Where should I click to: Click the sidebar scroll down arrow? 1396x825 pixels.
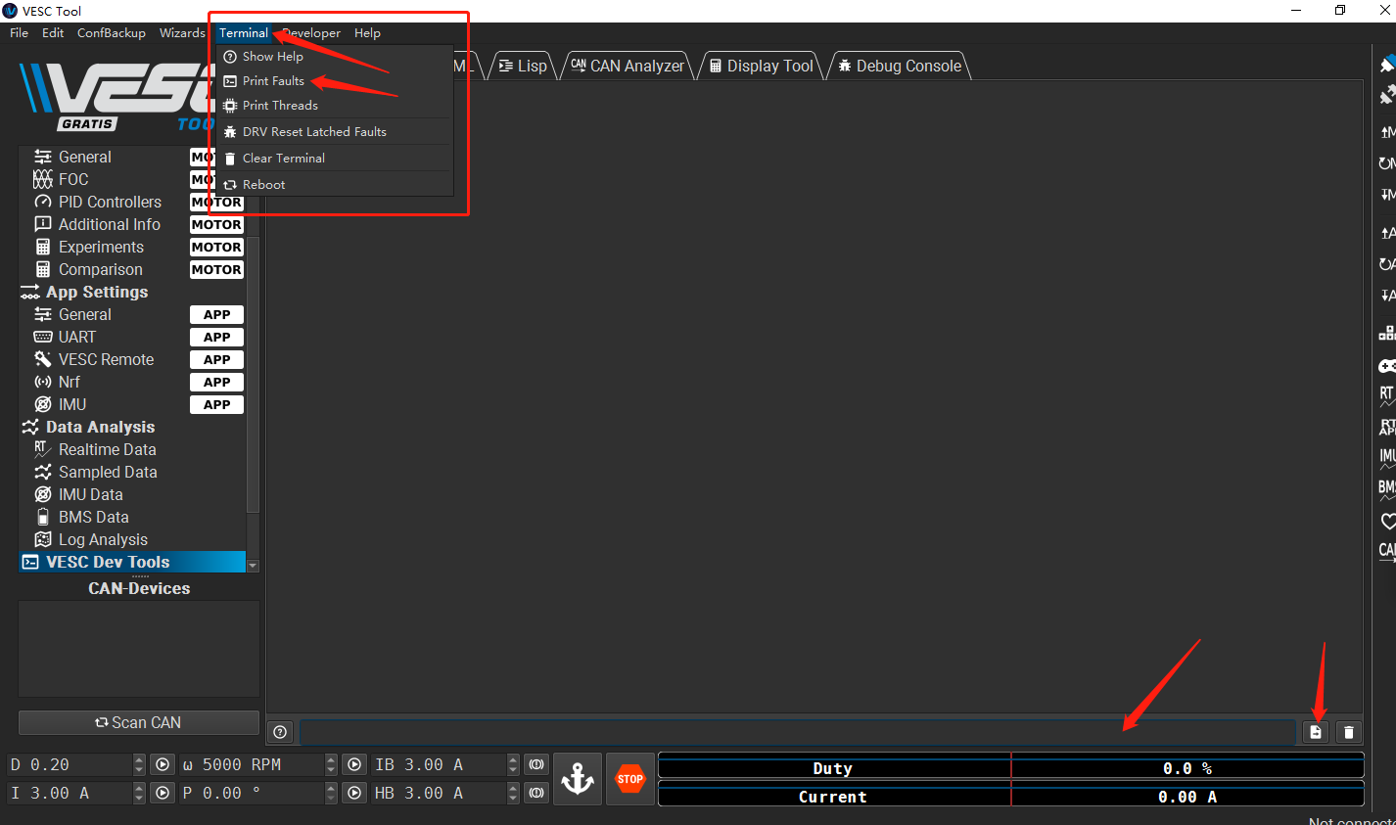(253, 566)
